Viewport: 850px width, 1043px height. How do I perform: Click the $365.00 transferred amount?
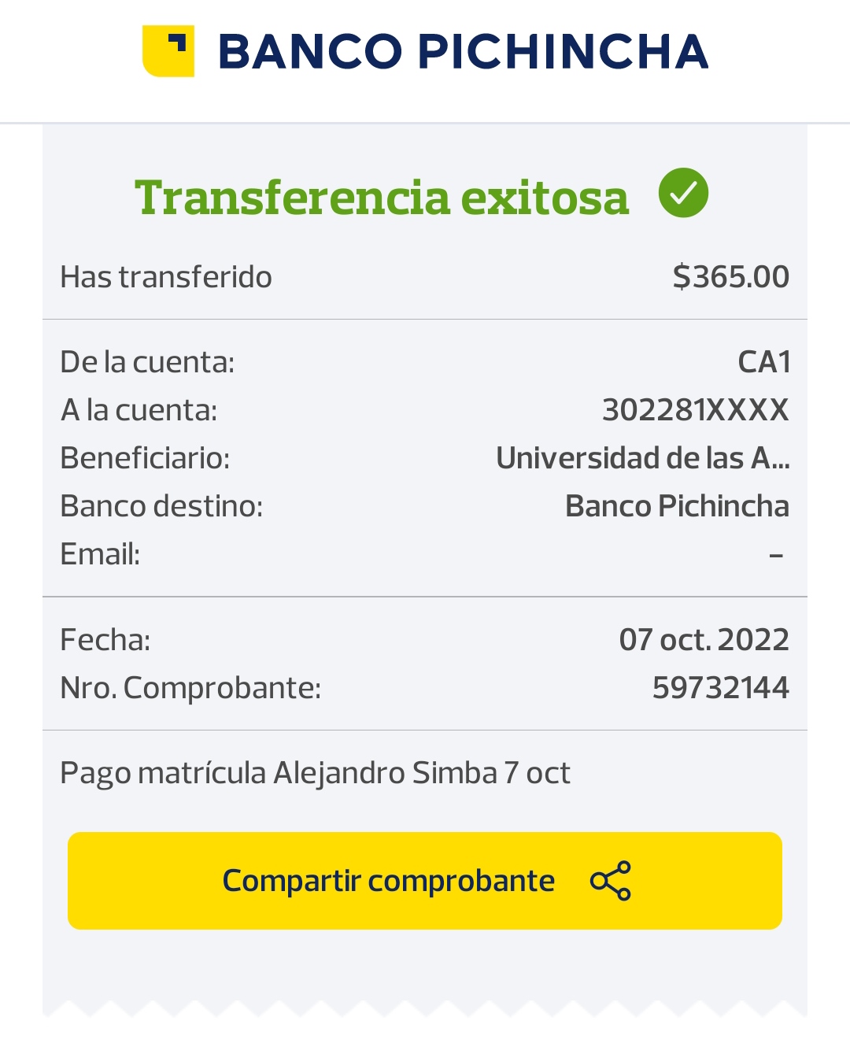point(730,277)
